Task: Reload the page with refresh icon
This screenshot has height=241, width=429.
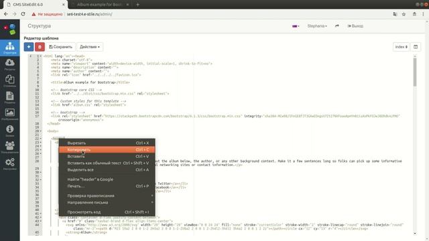Action: [x=23, y=14]
